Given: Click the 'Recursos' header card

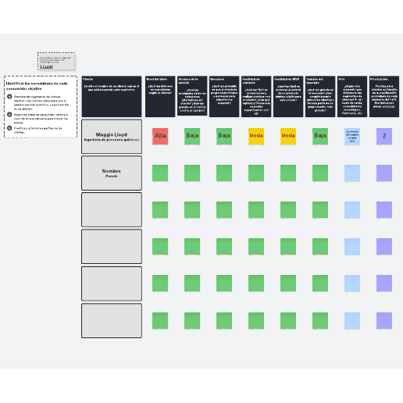Looking at the screenshot, I should 224,96.
